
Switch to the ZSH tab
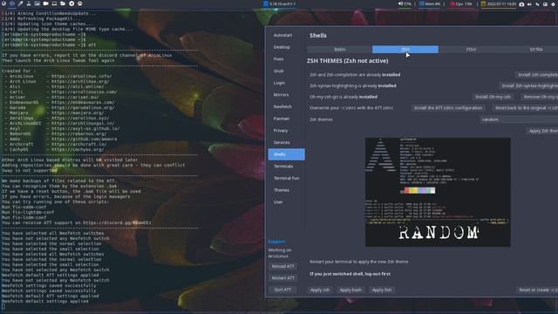pos(405,50)
